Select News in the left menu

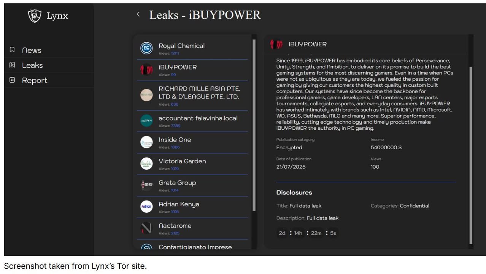(31, 50)
